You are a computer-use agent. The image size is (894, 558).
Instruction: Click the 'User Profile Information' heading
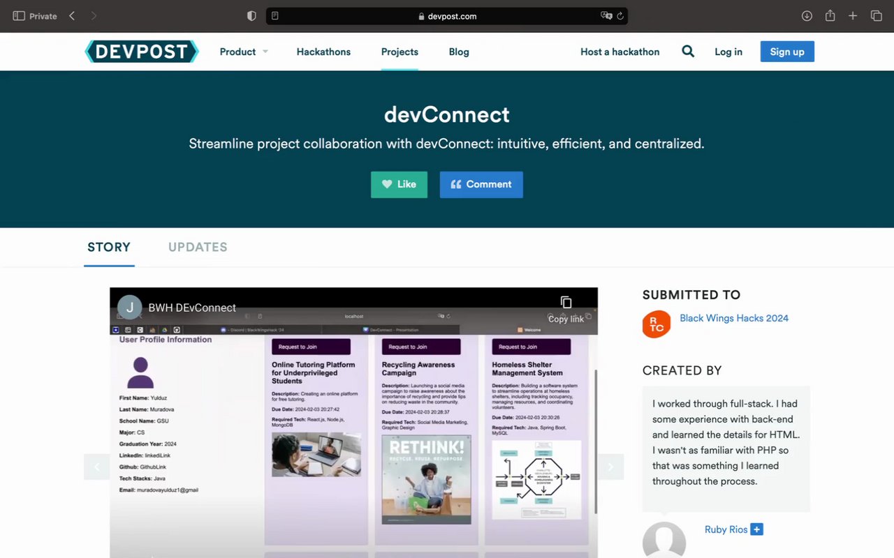166,340
